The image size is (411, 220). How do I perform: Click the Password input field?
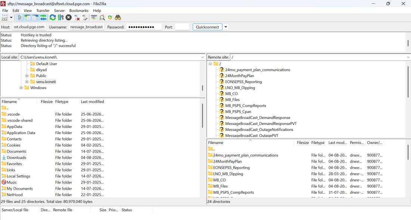click(144, 27)
